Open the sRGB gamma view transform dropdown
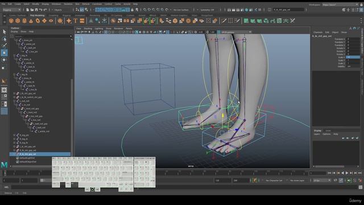 (236, 32)
